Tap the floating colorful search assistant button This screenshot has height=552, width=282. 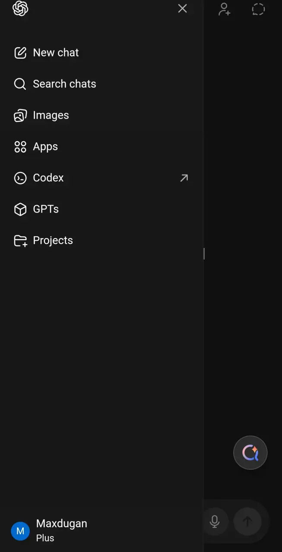pos(250,453)
